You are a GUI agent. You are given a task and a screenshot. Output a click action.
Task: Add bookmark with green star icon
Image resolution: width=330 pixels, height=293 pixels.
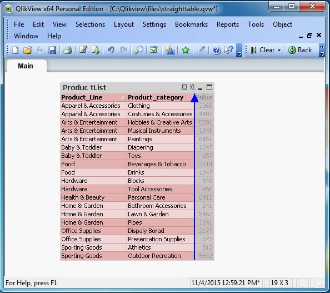click(186, 50)
